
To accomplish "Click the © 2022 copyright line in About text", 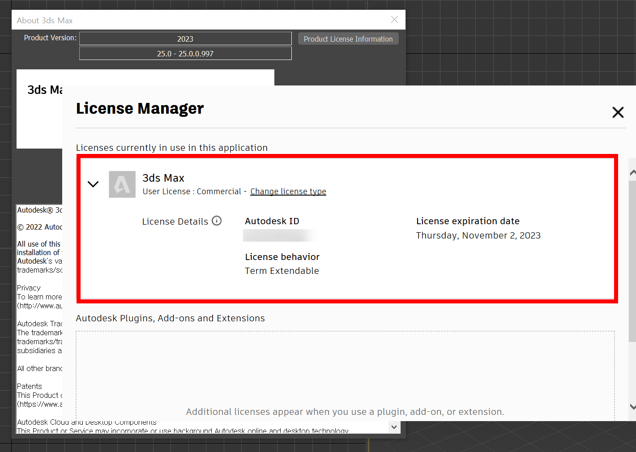I will pos(40,227).
